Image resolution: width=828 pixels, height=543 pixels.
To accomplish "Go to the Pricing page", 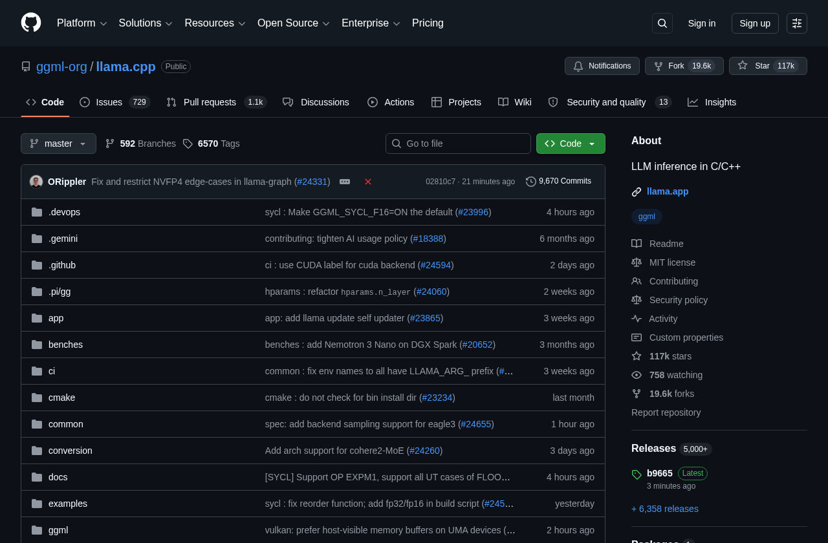I will click(x=428, y=23).
